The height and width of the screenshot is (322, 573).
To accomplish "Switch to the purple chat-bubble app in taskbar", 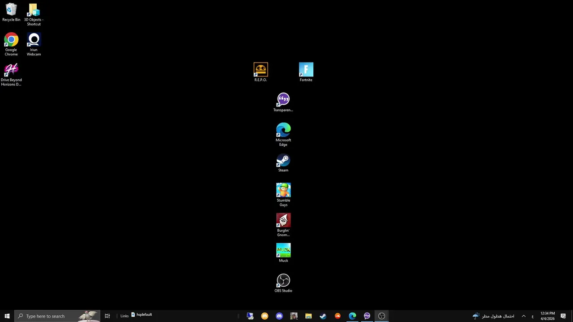I will (367, 316).
